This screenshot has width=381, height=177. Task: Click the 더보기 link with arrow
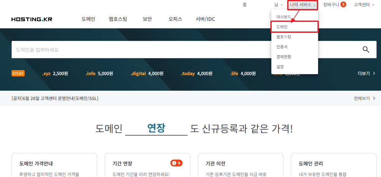coord(366,74)
